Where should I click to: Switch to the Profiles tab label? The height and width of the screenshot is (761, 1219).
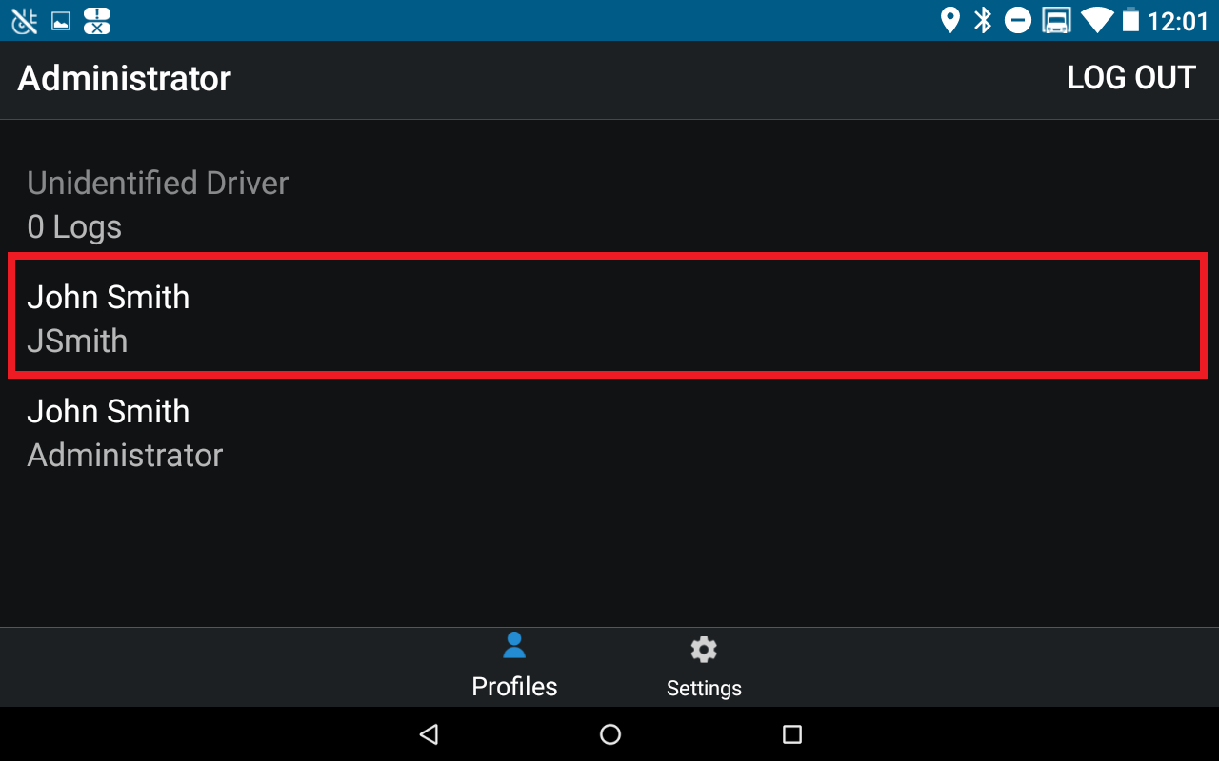pos(514,686)
